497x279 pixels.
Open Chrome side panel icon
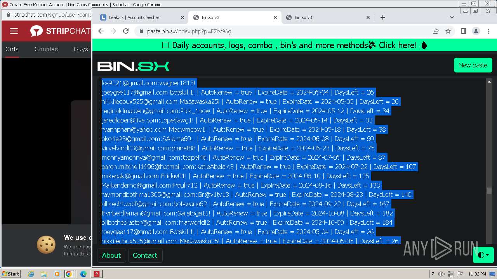click(464, 31)
